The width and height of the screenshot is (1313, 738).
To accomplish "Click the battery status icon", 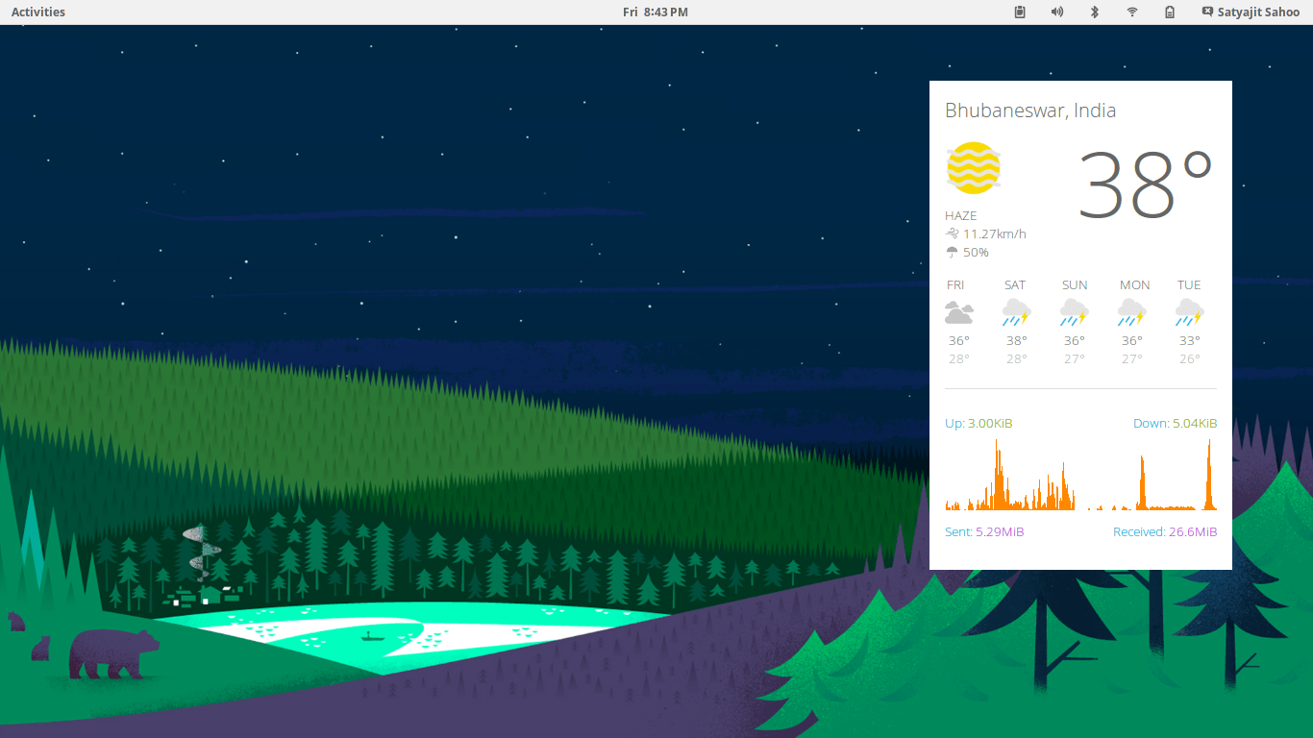I will (1169, 12).
